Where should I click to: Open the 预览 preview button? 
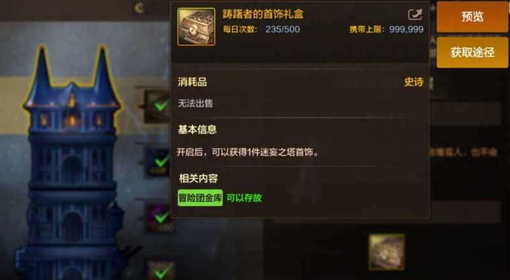pos(472,17)
